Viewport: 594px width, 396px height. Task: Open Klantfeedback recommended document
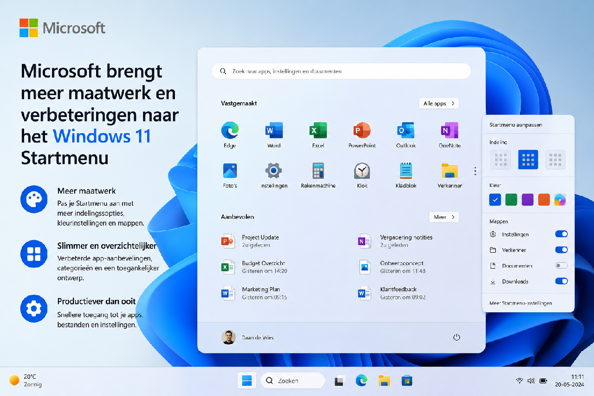pyautogui.click(x=392, y=293)
